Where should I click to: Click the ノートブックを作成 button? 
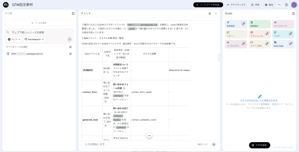208,5
